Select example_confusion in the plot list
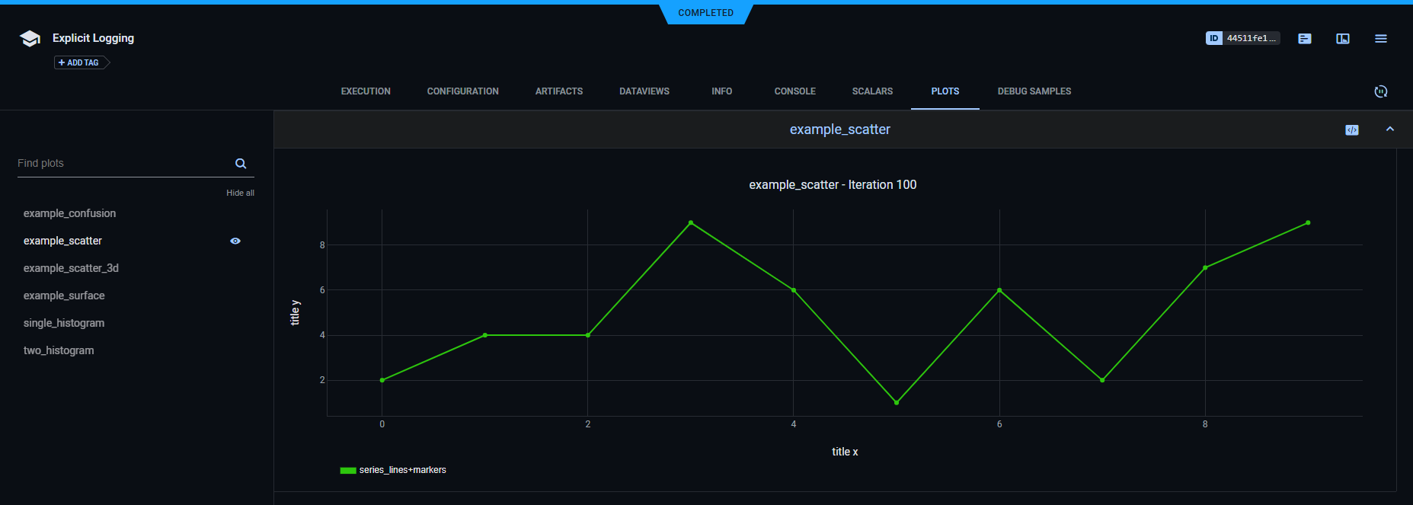This screenshot has height=505, width=1413. [70, 213]
